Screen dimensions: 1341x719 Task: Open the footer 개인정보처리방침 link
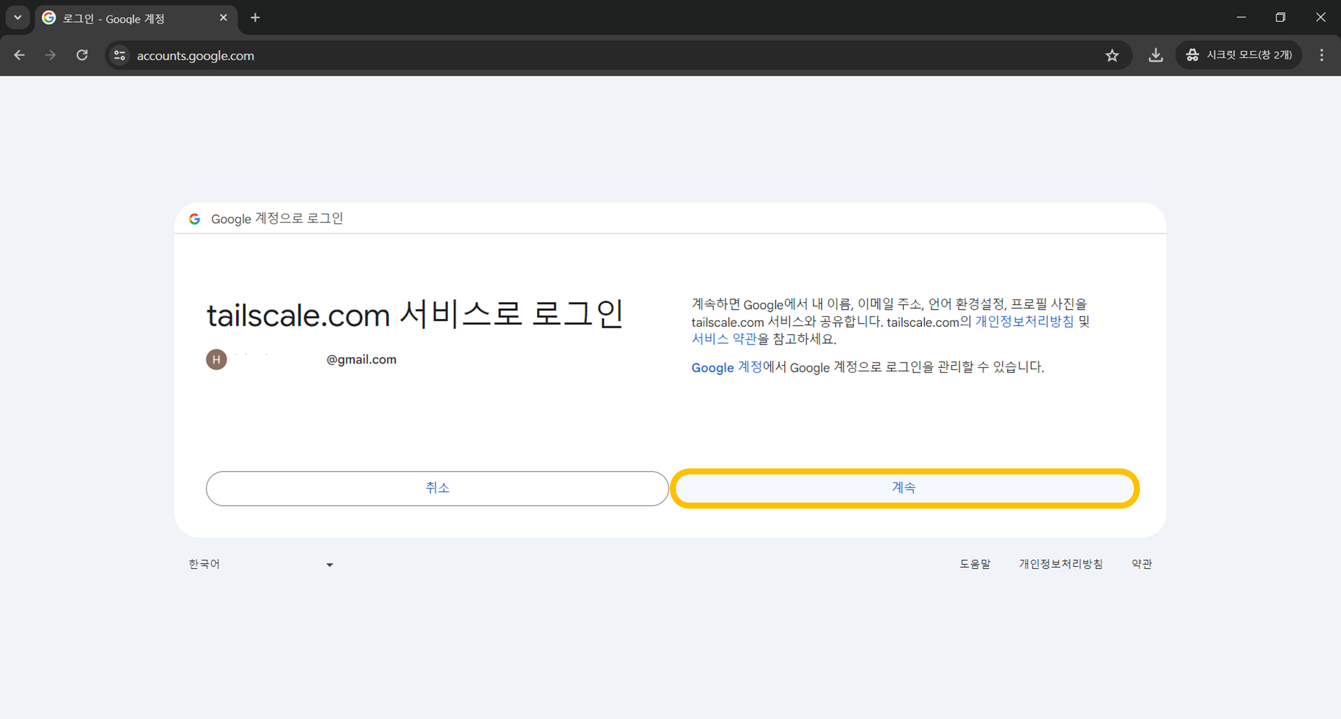pos(1061,564)
